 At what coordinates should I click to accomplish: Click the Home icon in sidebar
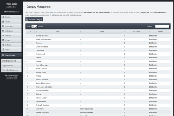3,17
